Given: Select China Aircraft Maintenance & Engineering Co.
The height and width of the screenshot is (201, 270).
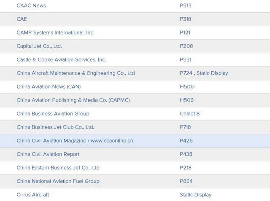Looking at the screenshot, I should [x=76, y=73].
